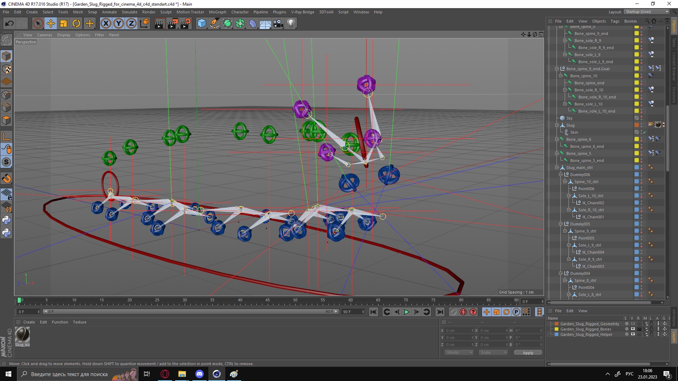678x381 pixels.
Task: Toggle the Z axis lock
Action: [x=131, y=24]
